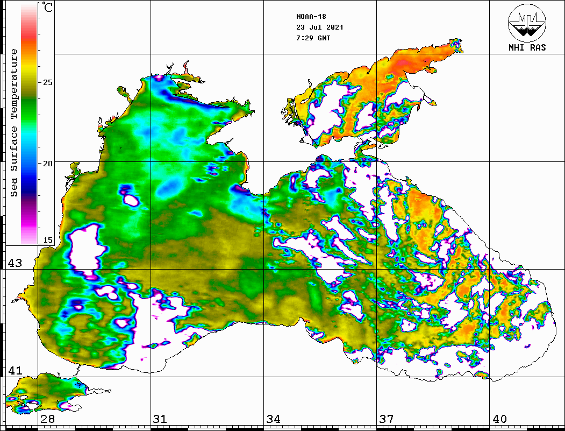The width and height of the screenshot is (565, 431).
Task: Click the time '7:29 GMT'
Action: (x=313, y=38)
